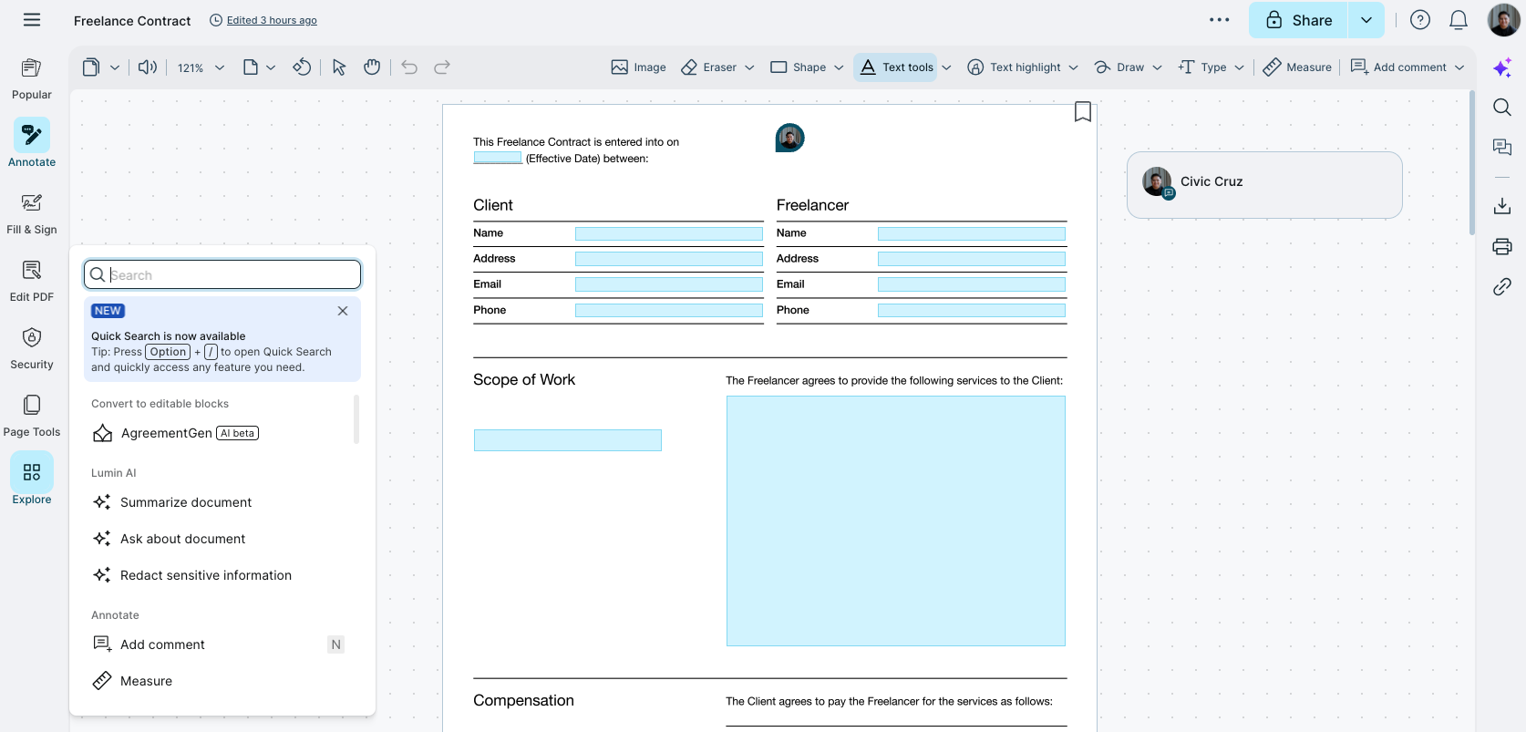
Task: Expand the Shape tool dropdown arrow
Action: point(839,67)
